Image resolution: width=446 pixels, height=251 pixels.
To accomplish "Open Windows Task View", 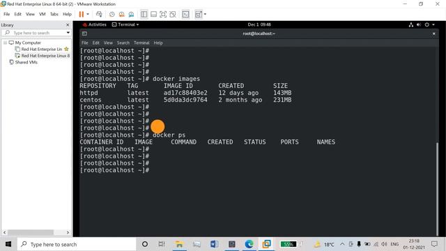I will pyautogui.click(x=162, y=244).
